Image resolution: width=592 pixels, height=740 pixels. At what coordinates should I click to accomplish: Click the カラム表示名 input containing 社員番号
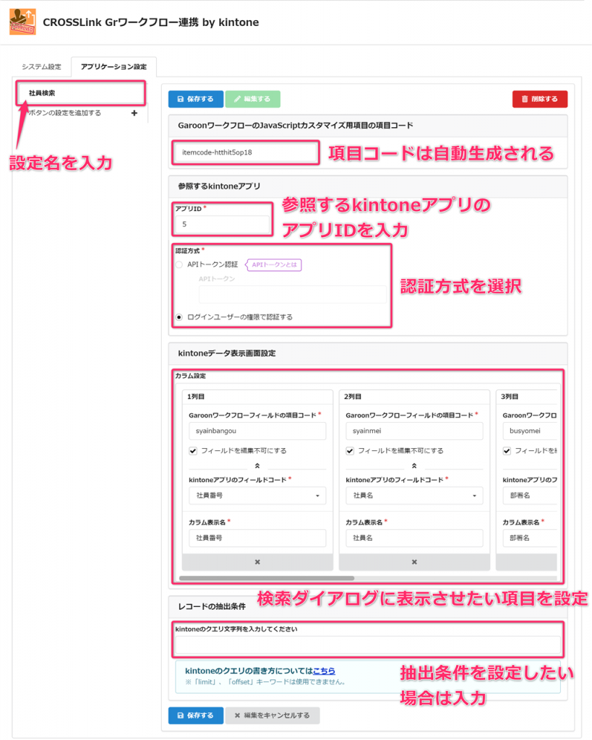tap(257, 538)
